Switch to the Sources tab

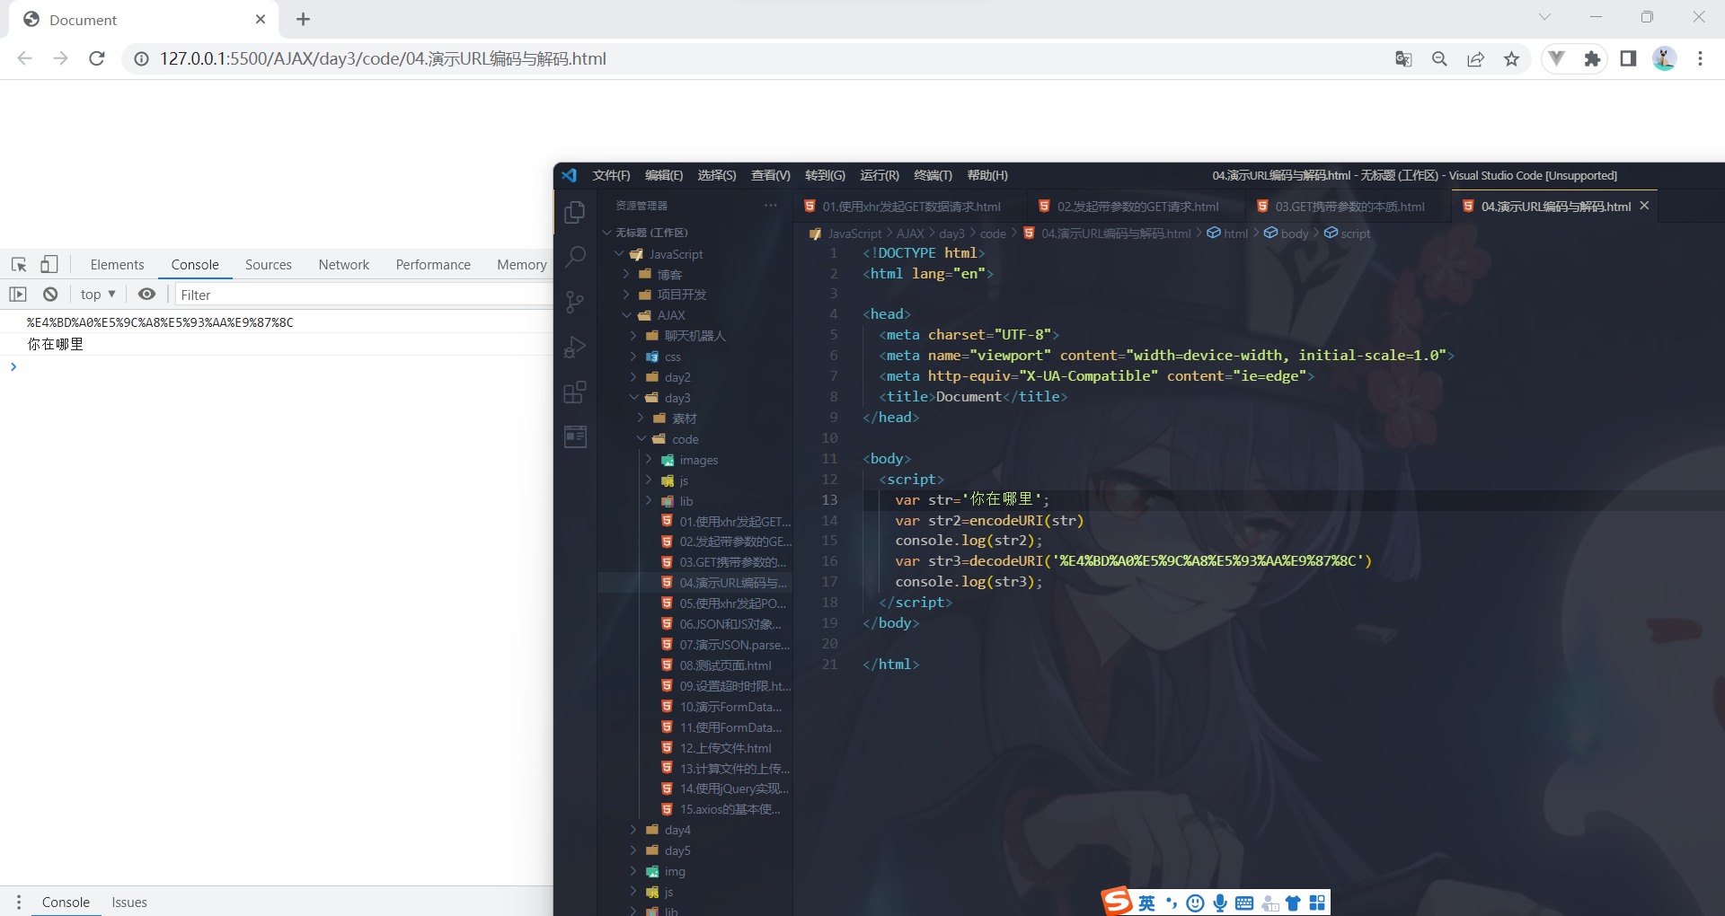pyautogui.click(x=269, y=264)
